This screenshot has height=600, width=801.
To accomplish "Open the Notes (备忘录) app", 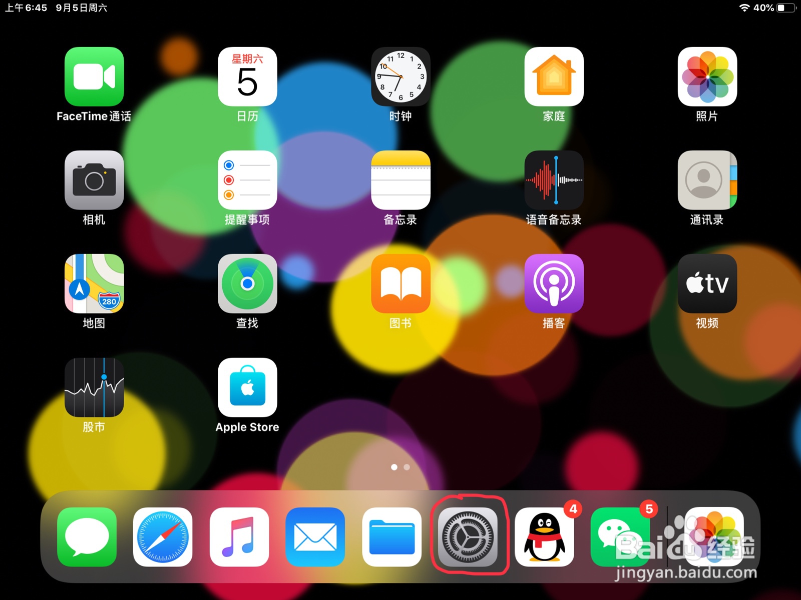I will [400, 180].
